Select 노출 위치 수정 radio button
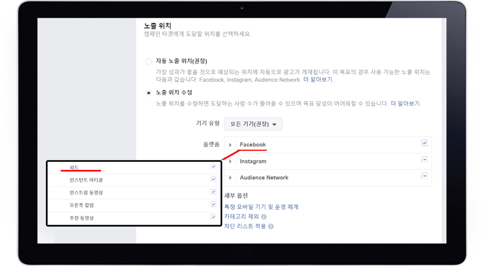Viewport: 484px width, 266px height. [149, 92]
